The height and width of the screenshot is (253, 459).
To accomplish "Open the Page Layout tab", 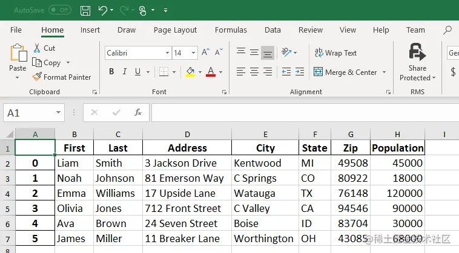I will tap(175, 30).
